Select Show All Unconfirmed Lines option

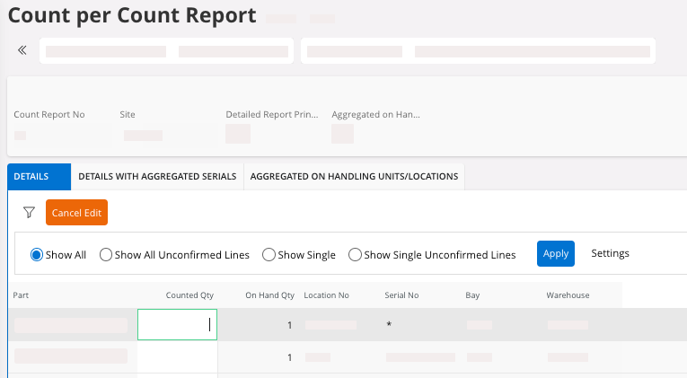(106, 255)
